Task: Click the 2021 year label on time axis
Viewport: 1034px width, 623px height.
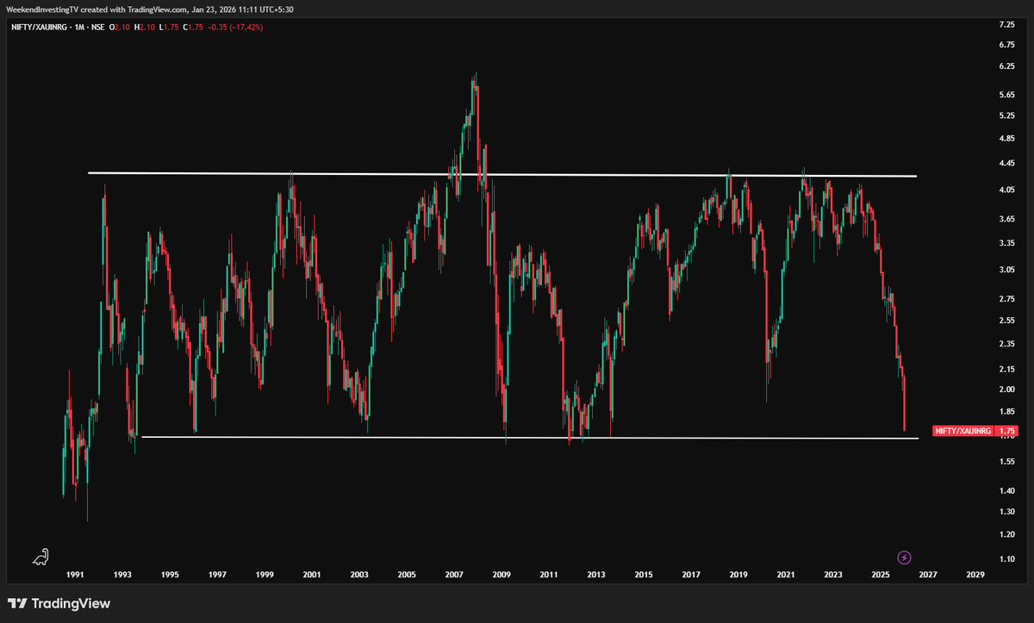Action: (786, 575)
